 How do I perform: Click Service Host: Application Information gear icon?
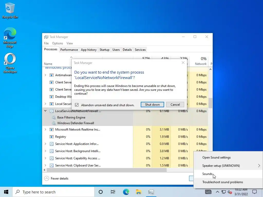(51, 144)
